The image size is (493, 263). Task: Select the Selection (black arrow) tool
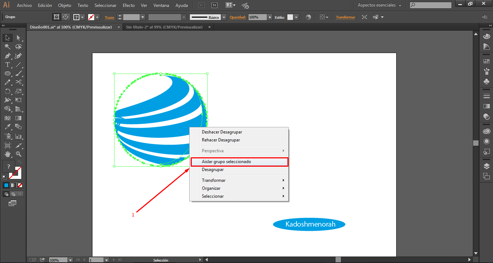click(7, 38)
